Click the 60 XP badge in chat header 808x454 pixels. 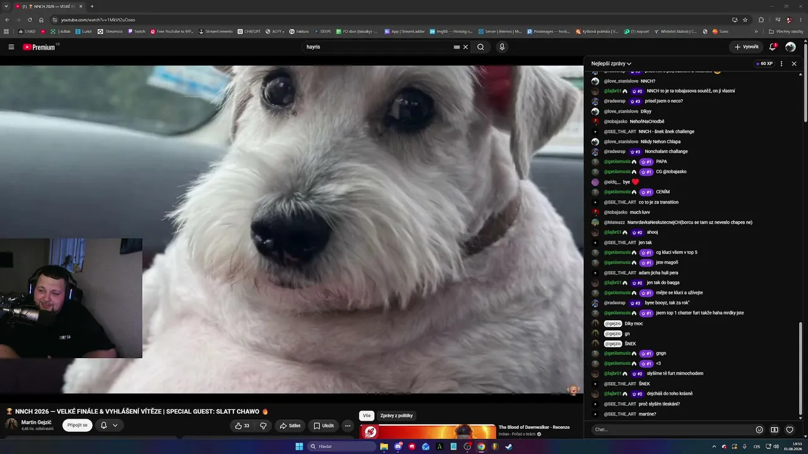click(x=764, y=64)
